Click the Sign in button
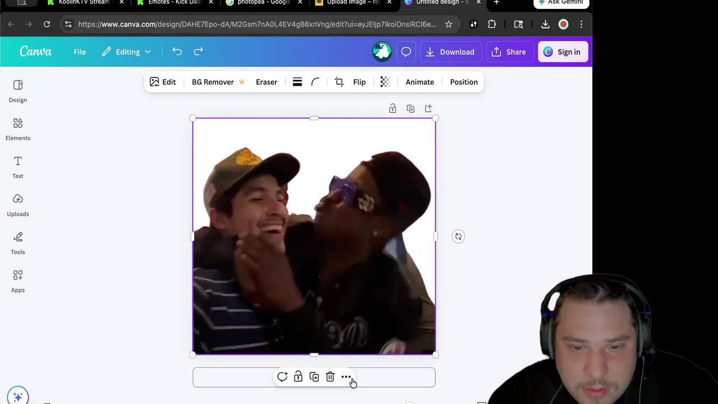Viewport: 718px width, 404px height. click(x=562, y=52)
